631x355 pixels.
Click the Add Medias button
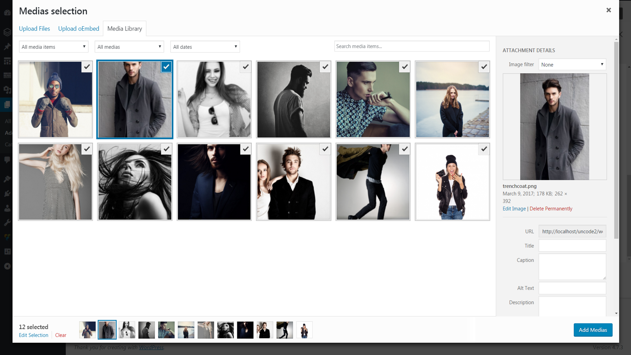click(x=593, y=330)
